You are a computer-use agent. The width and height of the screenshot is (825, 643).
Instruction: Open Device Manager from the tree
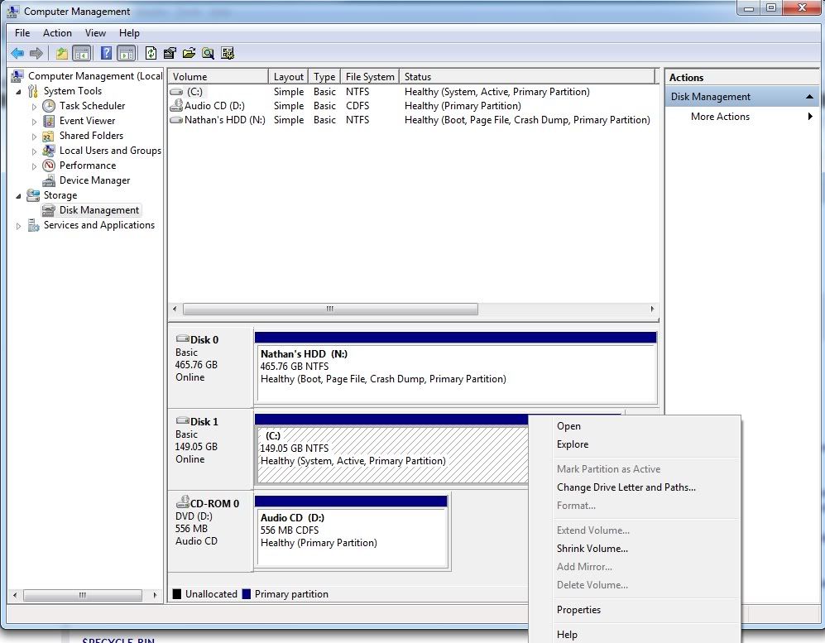94,180
